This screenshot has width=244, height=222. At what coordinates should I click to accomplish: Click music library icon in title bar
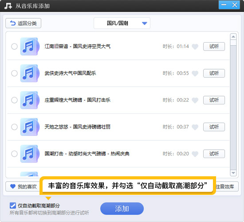[x=8, y=6]
